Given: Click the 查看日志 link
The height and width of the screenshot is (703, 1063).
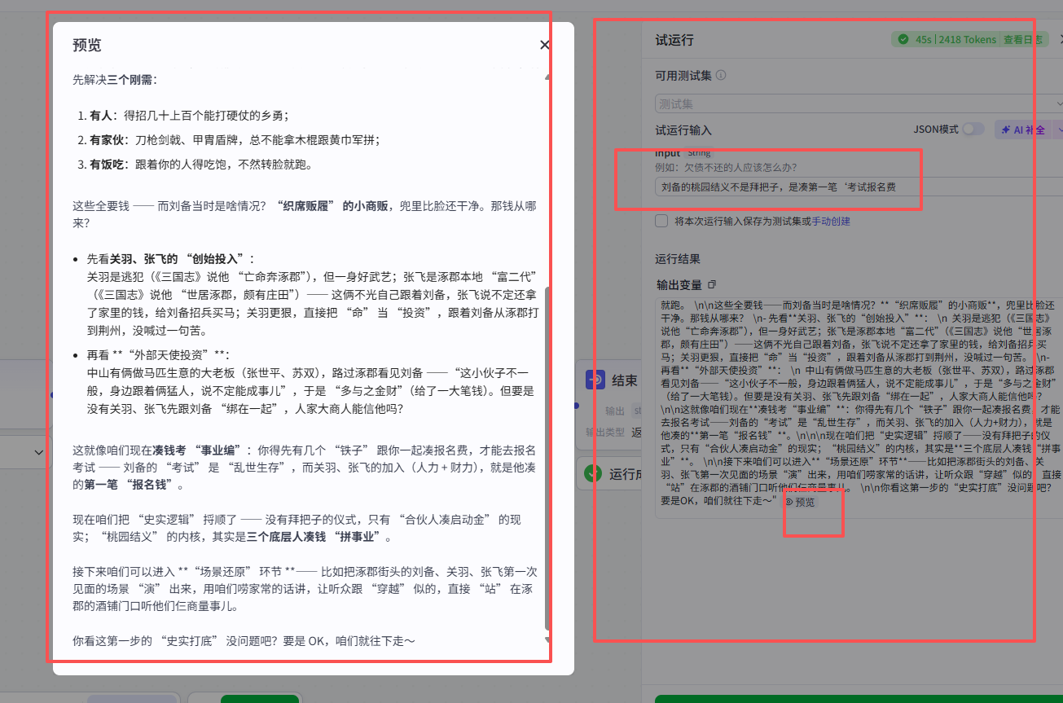Looking at the screenshot, I should click(1022, 39).
